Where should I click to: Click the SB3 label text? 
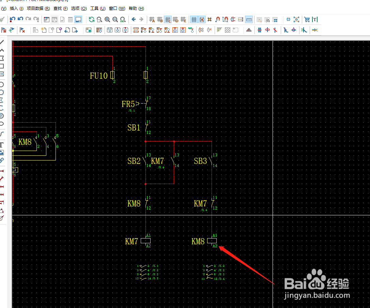pyautogui.click(x=200, y=161)
